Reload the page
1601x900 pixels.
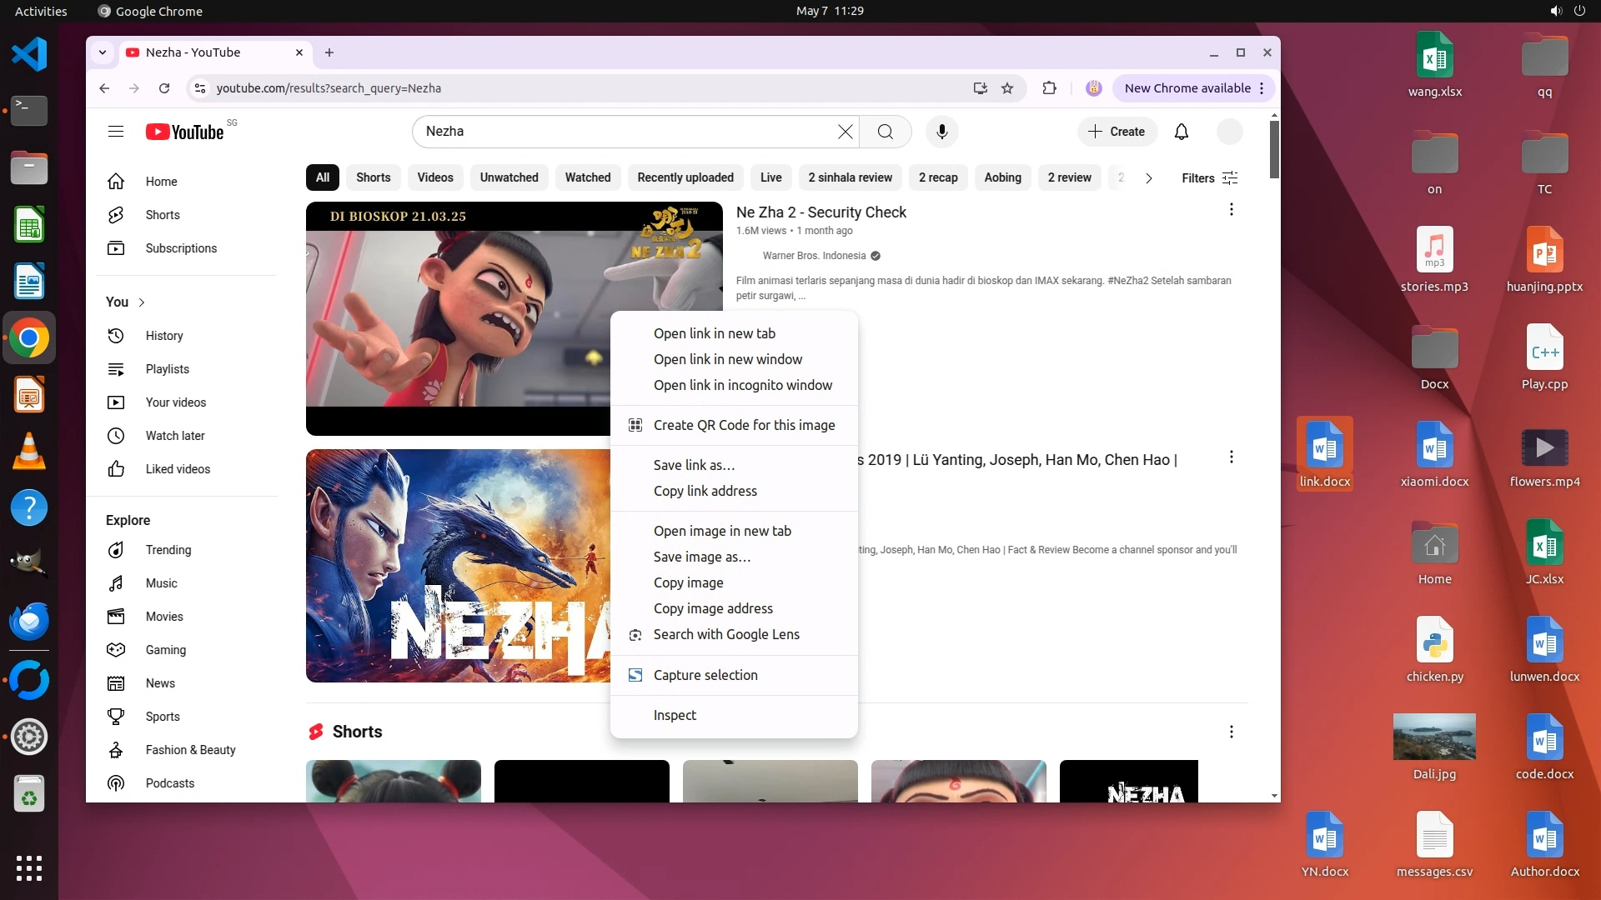pyautogui.click(x=164, y=88)
